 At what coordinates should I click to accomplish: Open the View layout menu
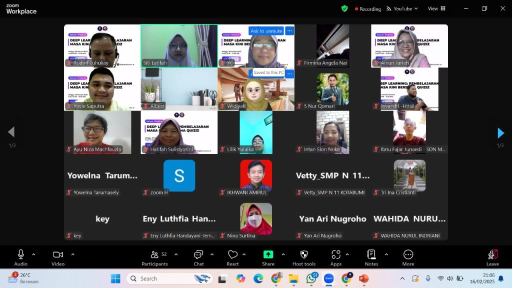coord(435,8)
